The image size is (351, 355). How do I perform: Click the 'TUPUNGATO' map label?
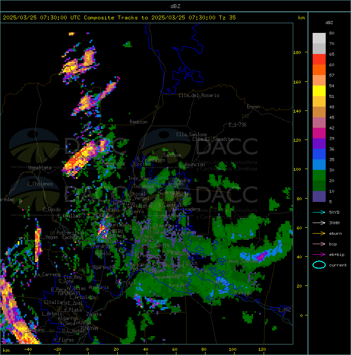68,293
